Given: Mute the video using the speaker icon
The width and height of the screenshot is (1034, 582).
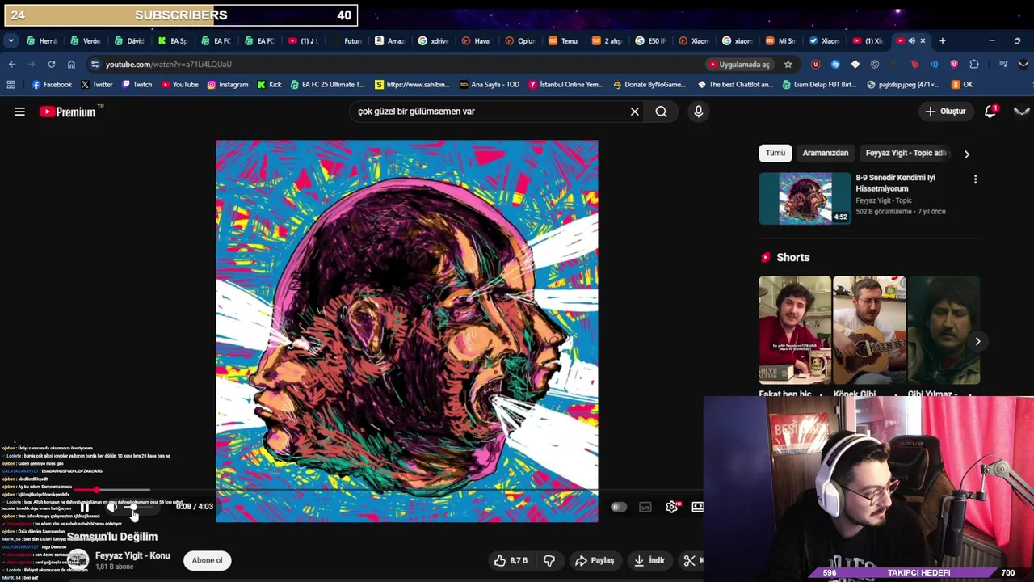Looking at the screenshot, I should click(x=111, y=507).
